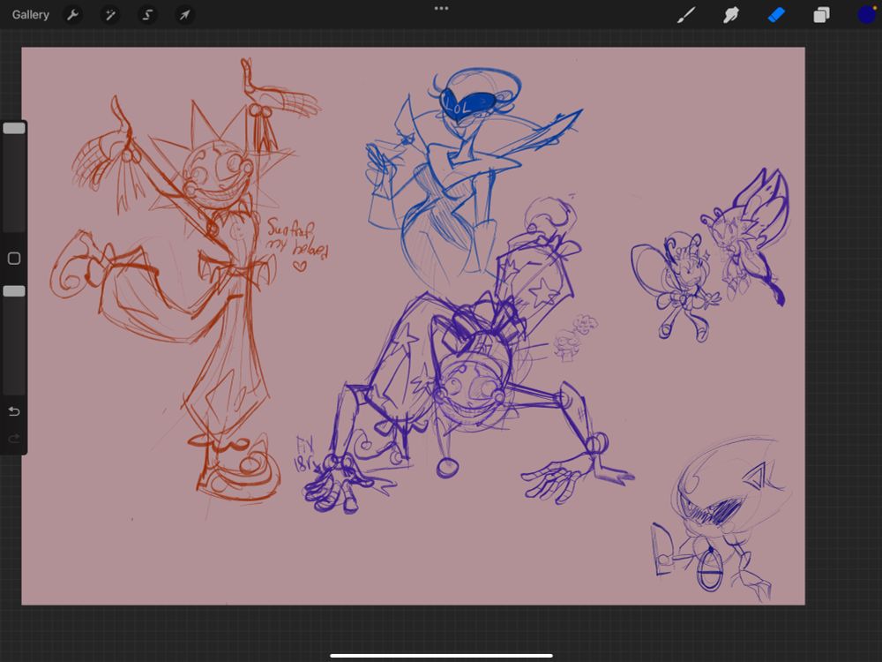This screenshot has height=662, width=882.
Task: Tap the "Sun fnaf my beloved" handwriting
Action: coord(297,244)
